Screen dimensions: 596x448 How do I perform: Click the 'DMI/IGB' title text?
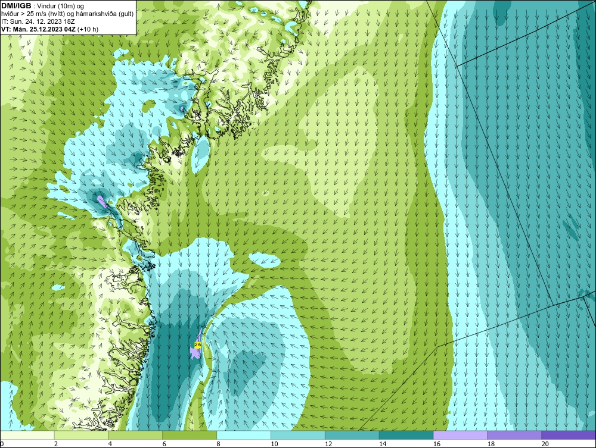(16, 6)
